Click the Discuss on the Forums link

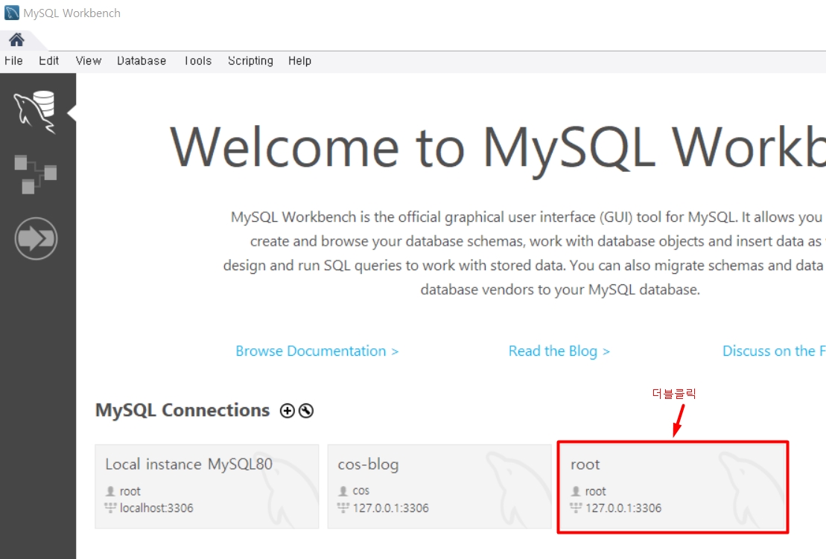point(774,351)
